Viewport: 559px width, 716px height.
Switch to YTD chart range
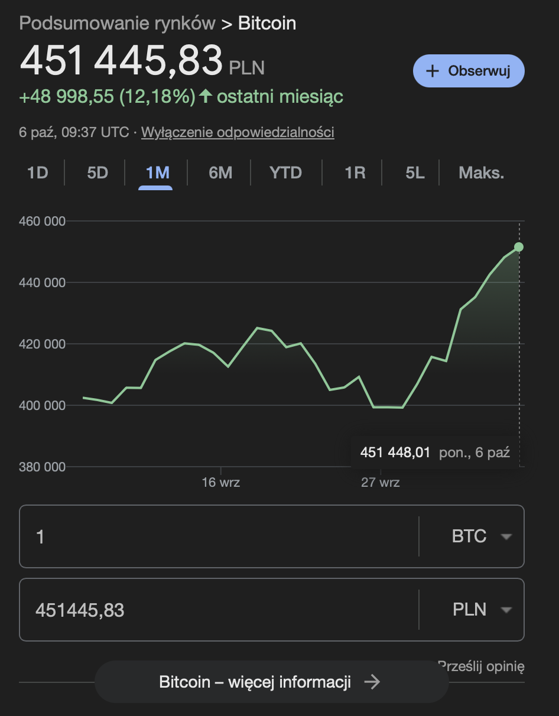(285, 173)
